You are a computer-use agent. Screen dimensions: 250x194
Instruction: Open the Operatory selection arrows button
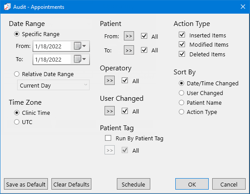(x=109, y=80)
